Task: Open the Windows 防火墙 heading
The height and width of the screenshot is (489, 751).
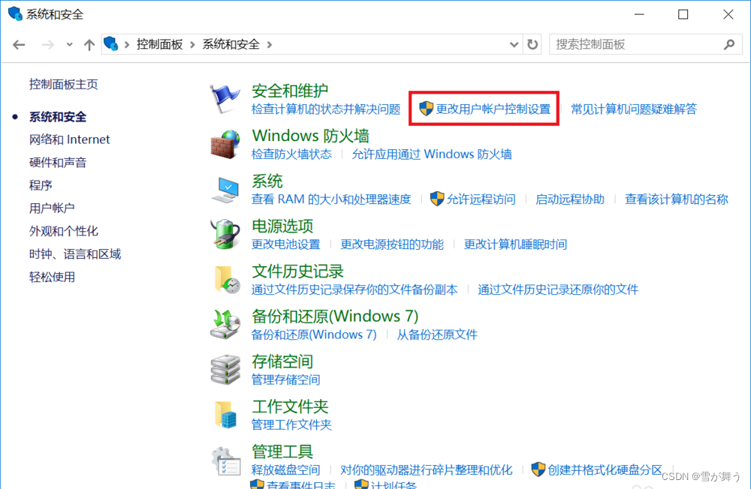Action: (310, 136)
